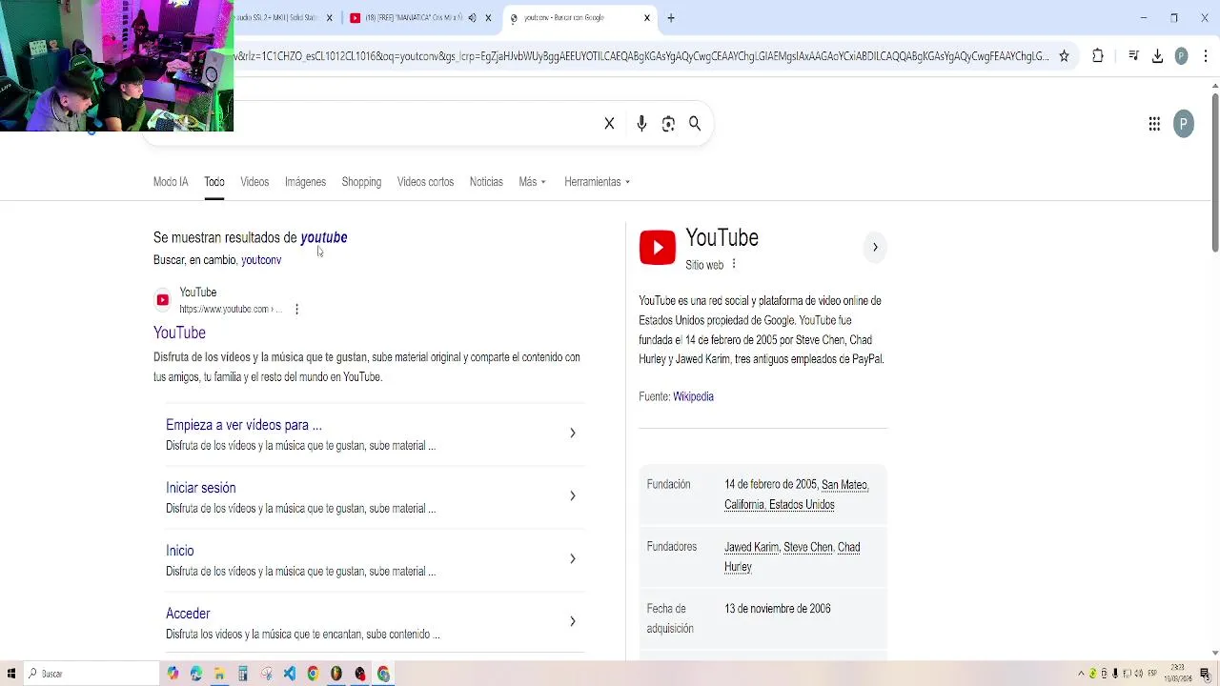Click the Chrome address bar URL
This screenshot has height=686, width=1220.
pos(641,56)
